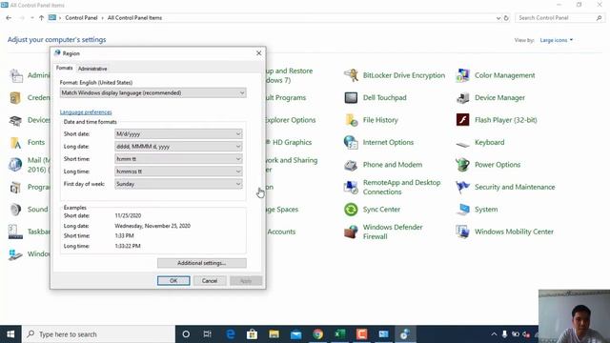Open View by Large icons dropdown
The image size is (610, 343).
557,40
